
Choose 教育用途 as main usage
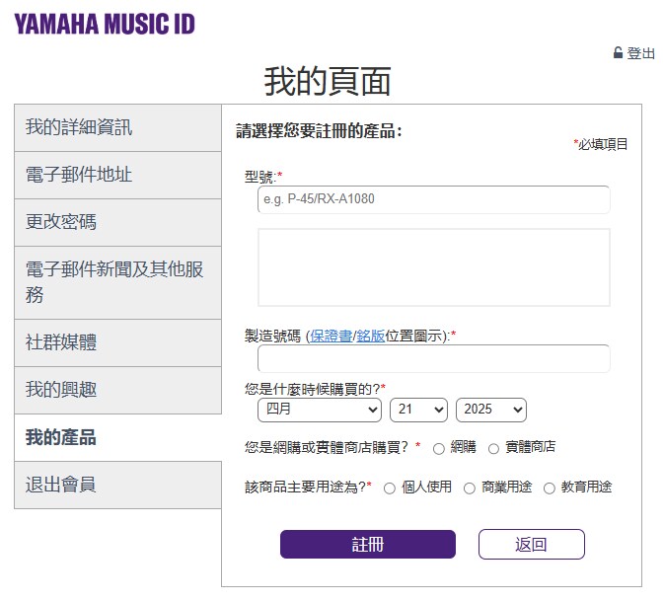[x=550, y=488]
